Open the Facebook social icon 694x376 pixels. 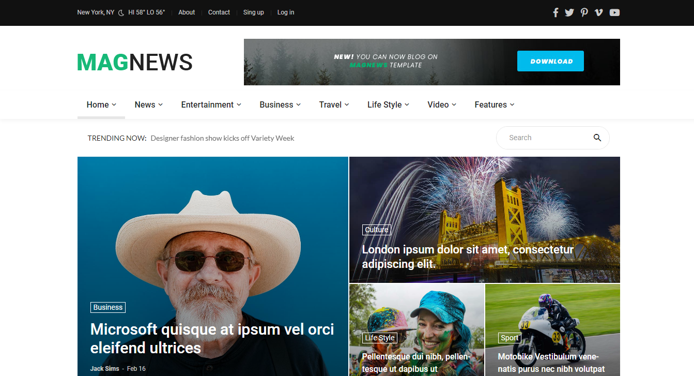556,12
